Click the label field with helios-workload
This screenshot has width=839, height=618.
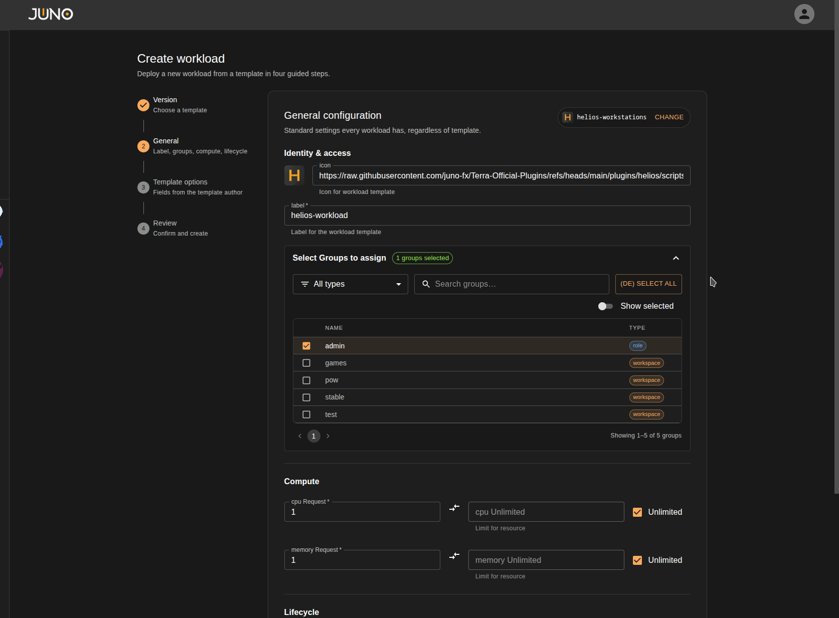pyautogui.click(x=487, y=216)
